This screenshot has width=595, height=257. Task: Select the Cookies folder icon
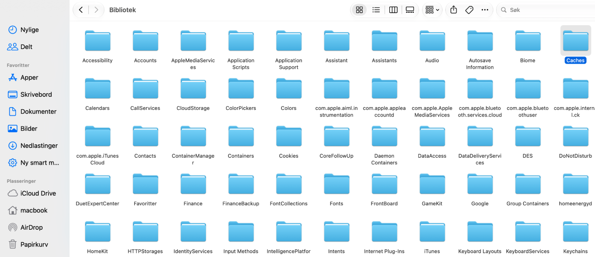(289, 136)
